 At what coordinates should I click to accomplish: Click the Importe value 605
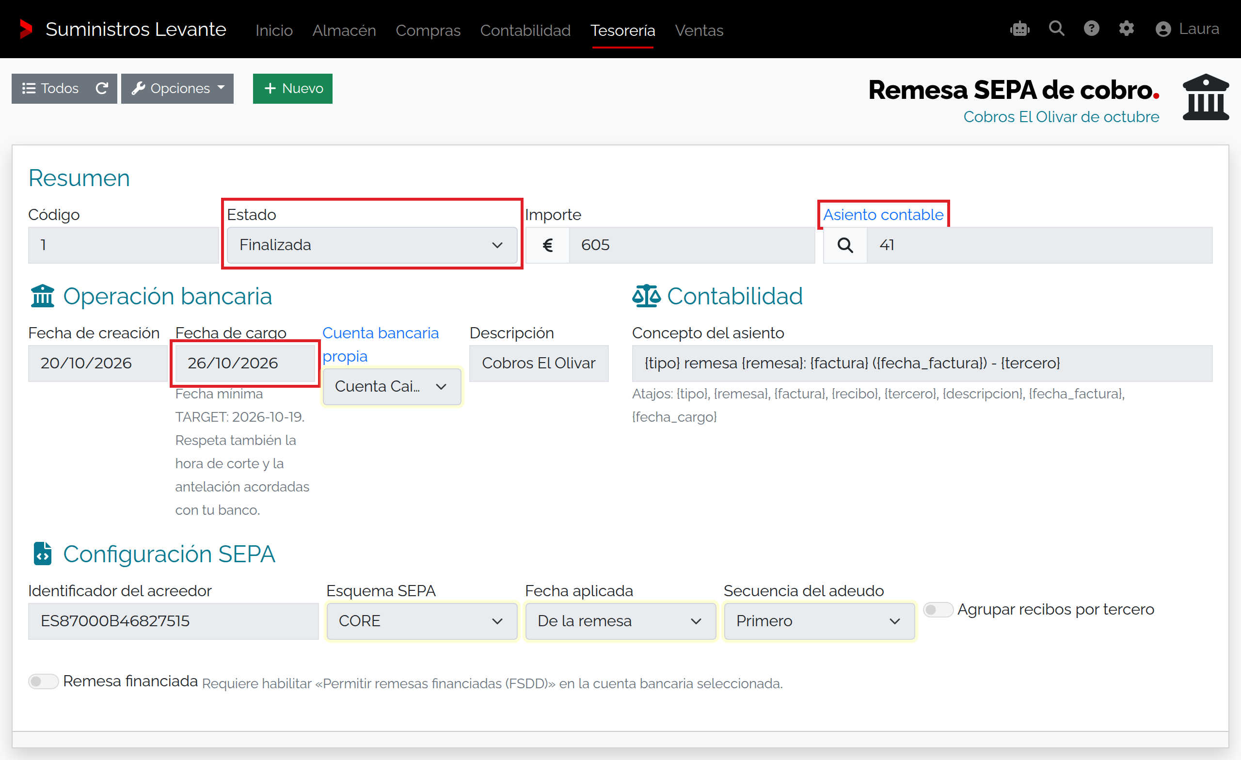[691, 245]
